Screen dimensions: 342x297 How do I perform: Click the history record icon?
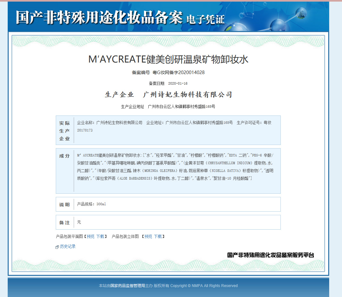coord(57,247)
